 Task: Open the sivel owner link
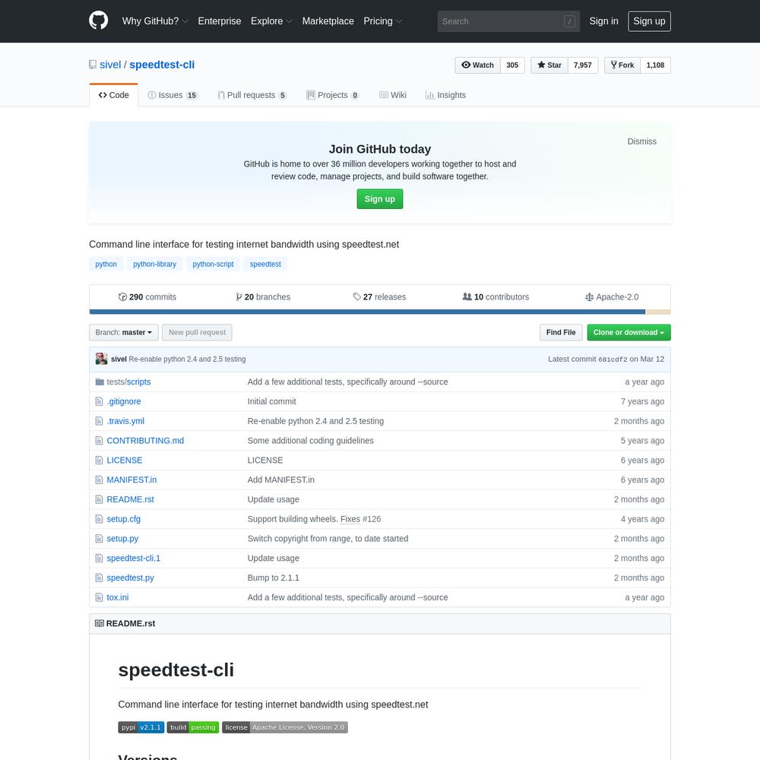click(x=110, y=65)
